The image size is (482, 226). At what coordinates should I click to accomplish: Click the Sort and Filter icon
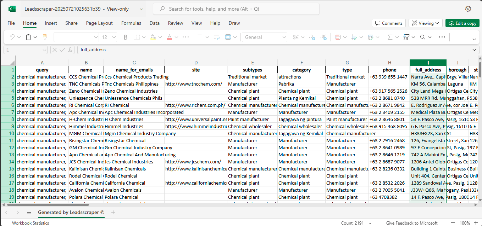pyautogui.click(x=406, y=37)
